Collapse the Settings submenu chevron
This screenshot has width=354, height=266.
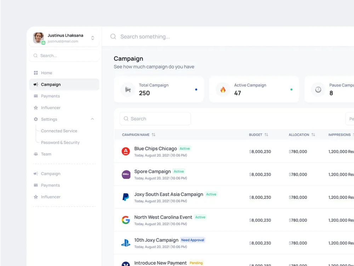tap(92, 119)
